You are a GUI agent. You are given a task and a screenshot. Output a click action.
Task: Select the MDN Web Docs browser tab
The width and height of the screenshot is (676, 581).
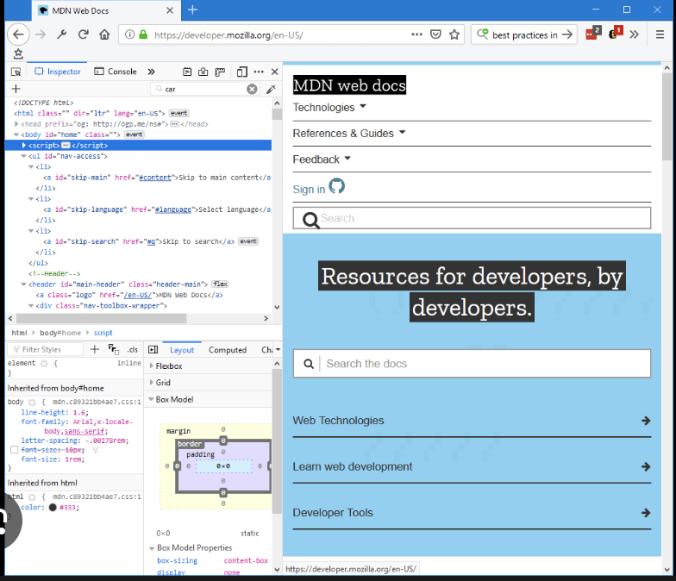tap(105, 10)
